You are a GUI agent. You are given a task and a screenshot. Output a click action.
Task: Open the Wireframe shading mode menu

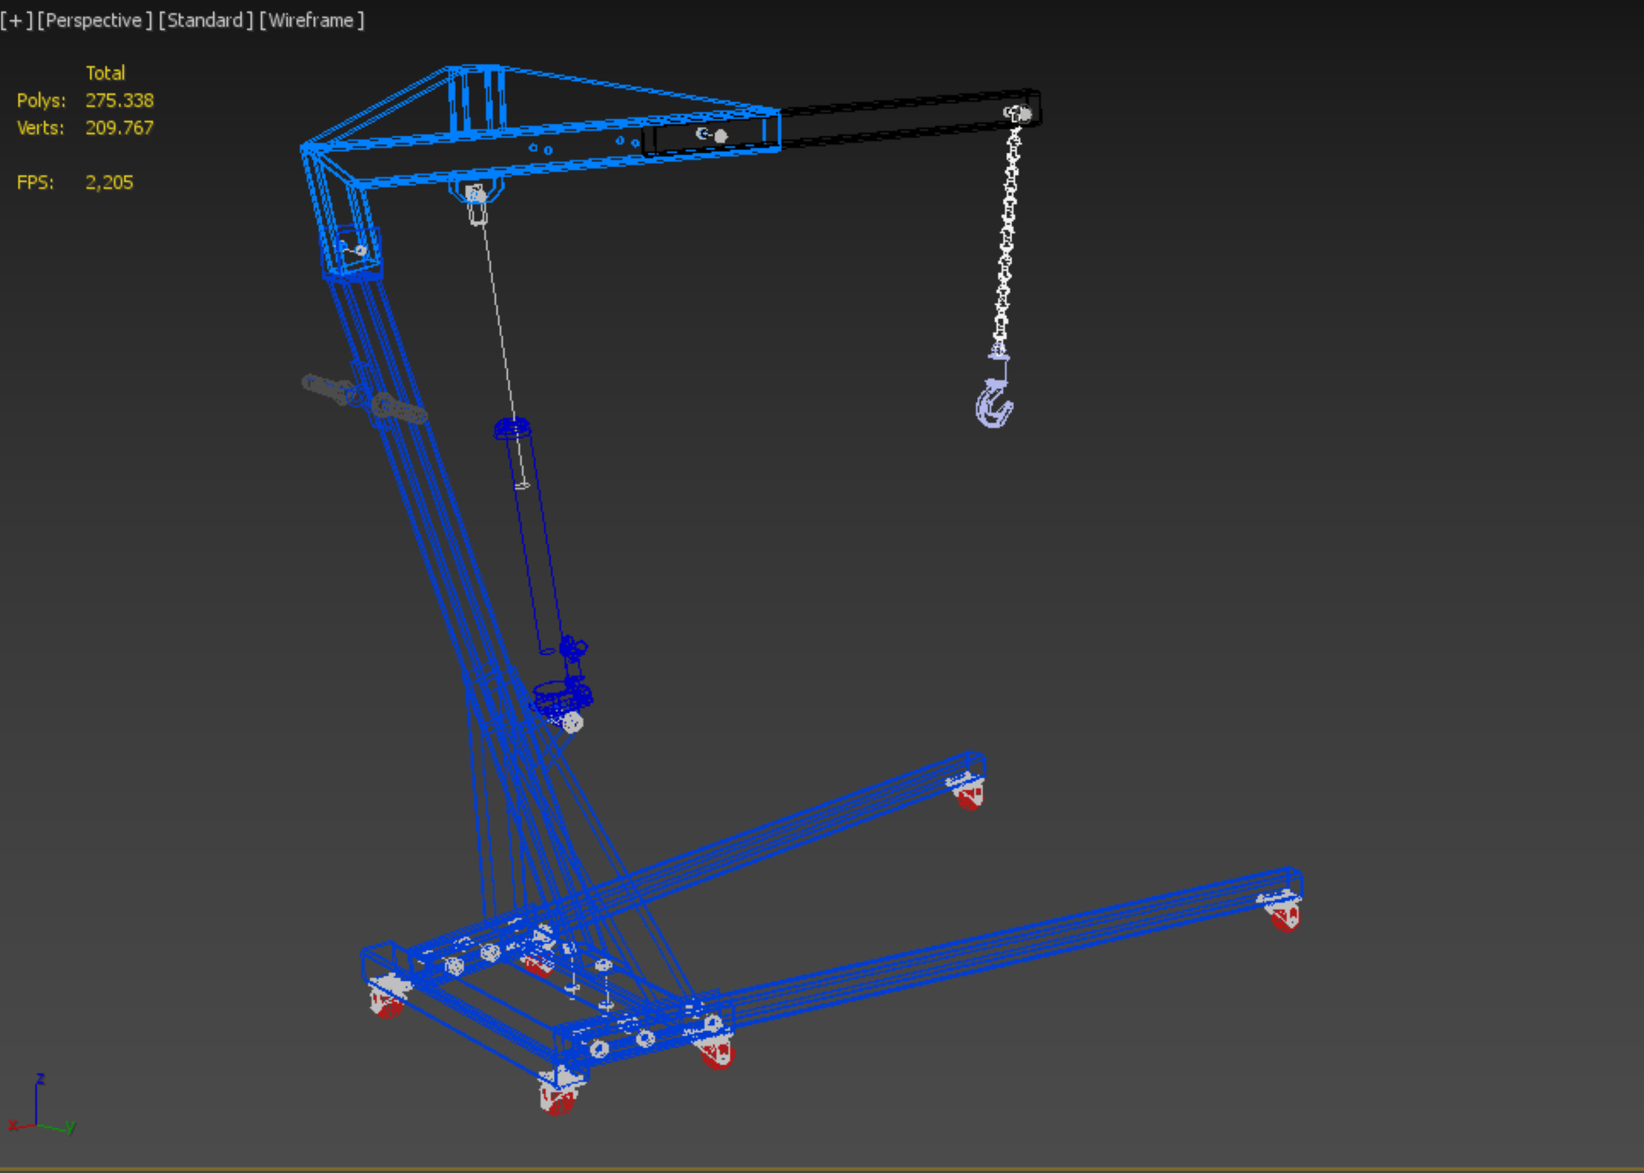click(x=312, y=20)
